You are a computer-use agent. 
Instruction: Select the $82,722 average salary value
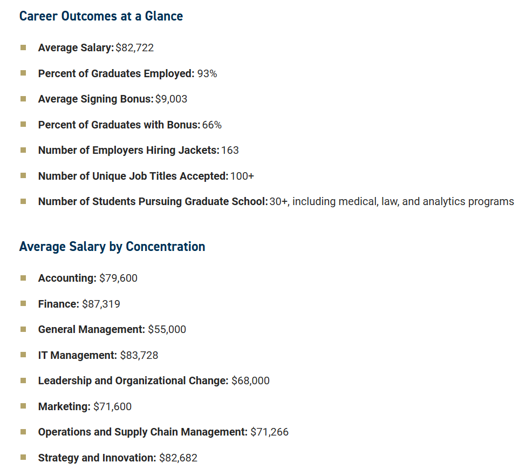[134, 47]
